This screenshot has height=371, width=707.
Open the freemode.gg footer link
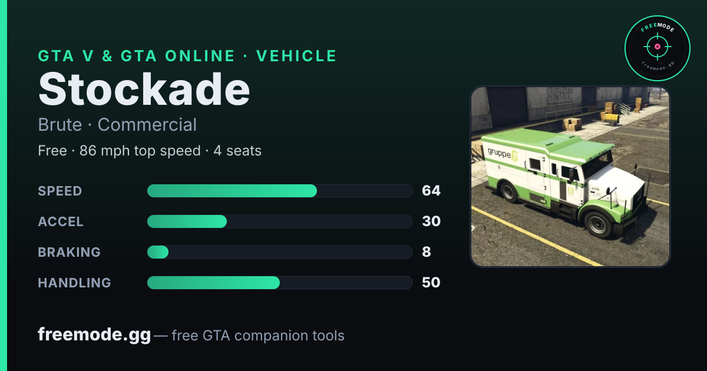click(x=94, y=335)
